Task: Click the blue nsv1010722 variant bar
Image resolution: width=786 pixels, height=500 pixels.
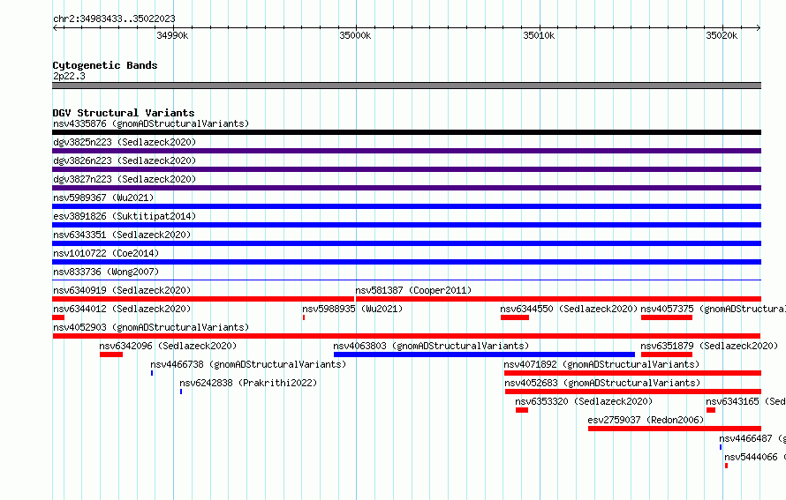Action: [x=406, y=262]
